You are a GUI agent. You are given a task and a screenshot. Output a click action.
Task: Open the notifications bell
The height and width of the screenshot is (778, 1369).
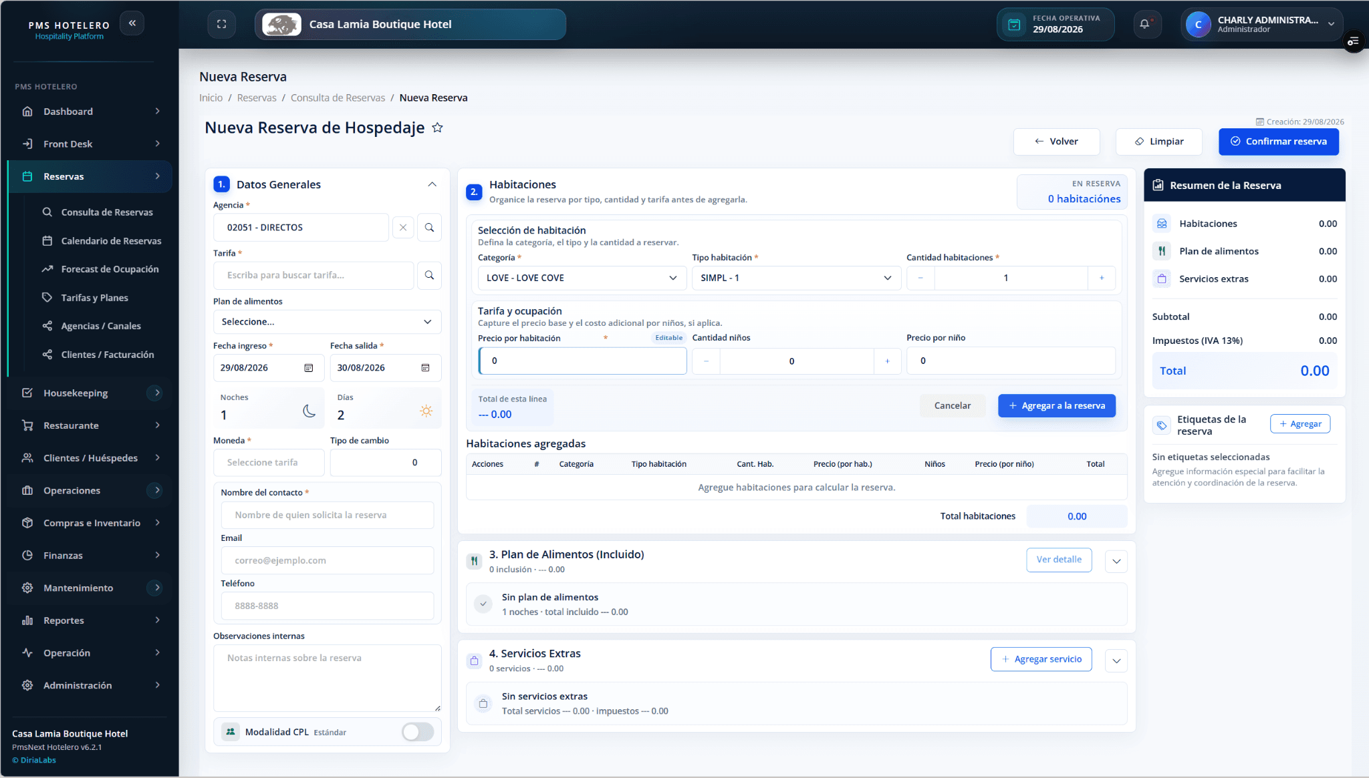pyautogui.click(x=1144, y=24)
